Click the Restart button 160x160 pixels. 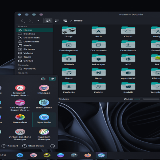[10, 146]
